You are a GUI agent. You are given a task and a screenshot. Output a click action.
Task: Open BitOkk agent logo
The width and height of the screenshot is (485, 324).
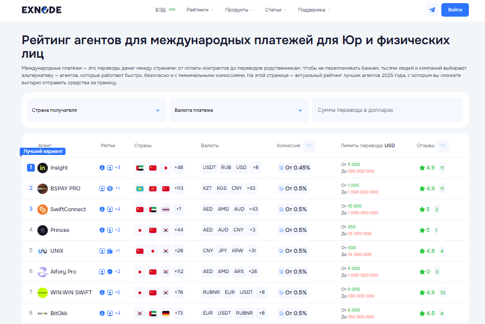(43, 313)
